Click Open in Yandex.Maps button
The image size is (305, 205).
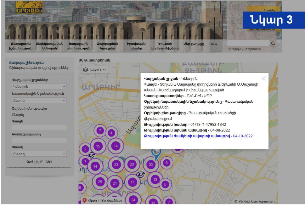(x=103, y=200)
